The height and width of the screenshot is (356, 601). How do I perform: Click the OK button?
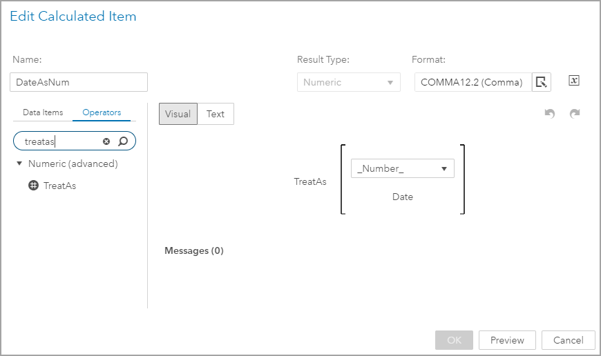(454, 340)
